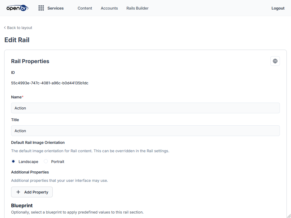Click the rail ID value text
This screenshot has width=291, height=218.
[50, 83]
